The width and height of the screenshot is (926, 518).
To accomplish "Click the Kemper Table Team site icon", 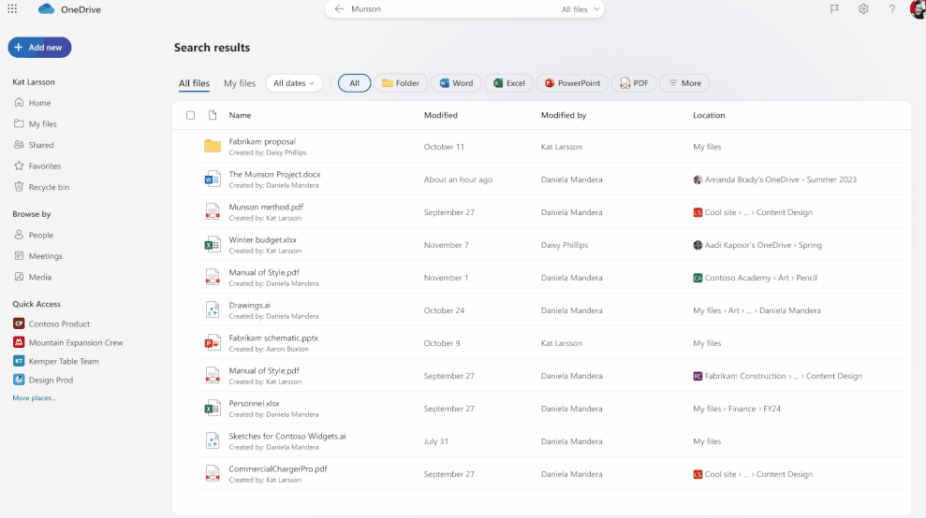I will [x=19, y=361].
